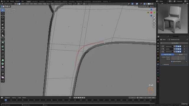
Task: Open the Edit Mode dropdown
Action: coord(9,4)
